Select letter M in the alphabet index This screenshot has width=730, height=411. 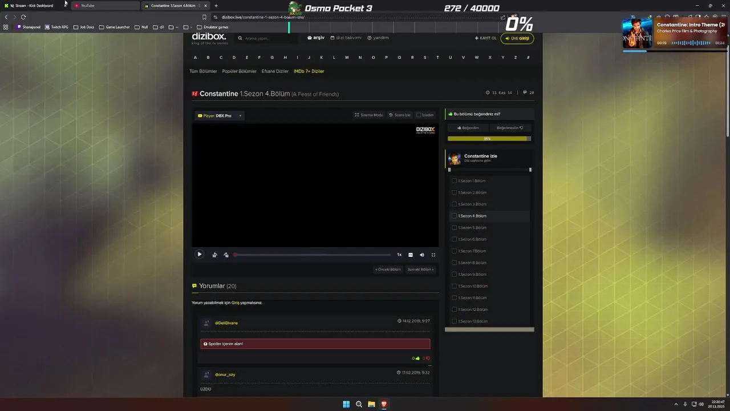347,57
